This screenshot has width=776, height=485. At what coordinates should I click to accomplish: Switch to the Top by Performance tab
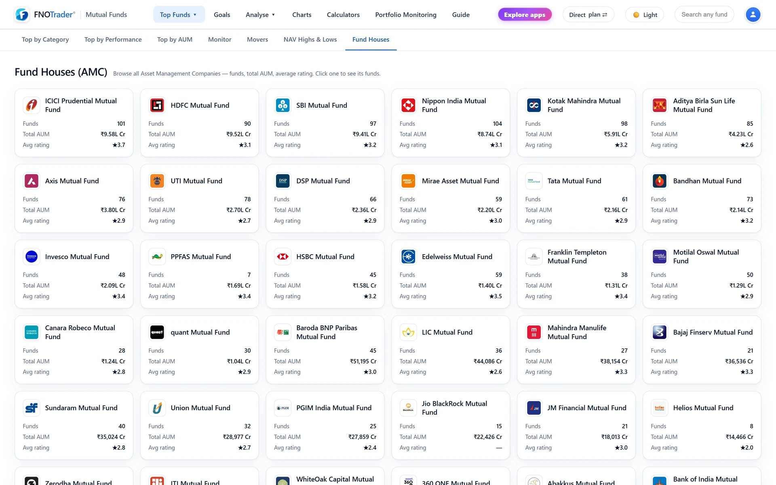point(113,39)
